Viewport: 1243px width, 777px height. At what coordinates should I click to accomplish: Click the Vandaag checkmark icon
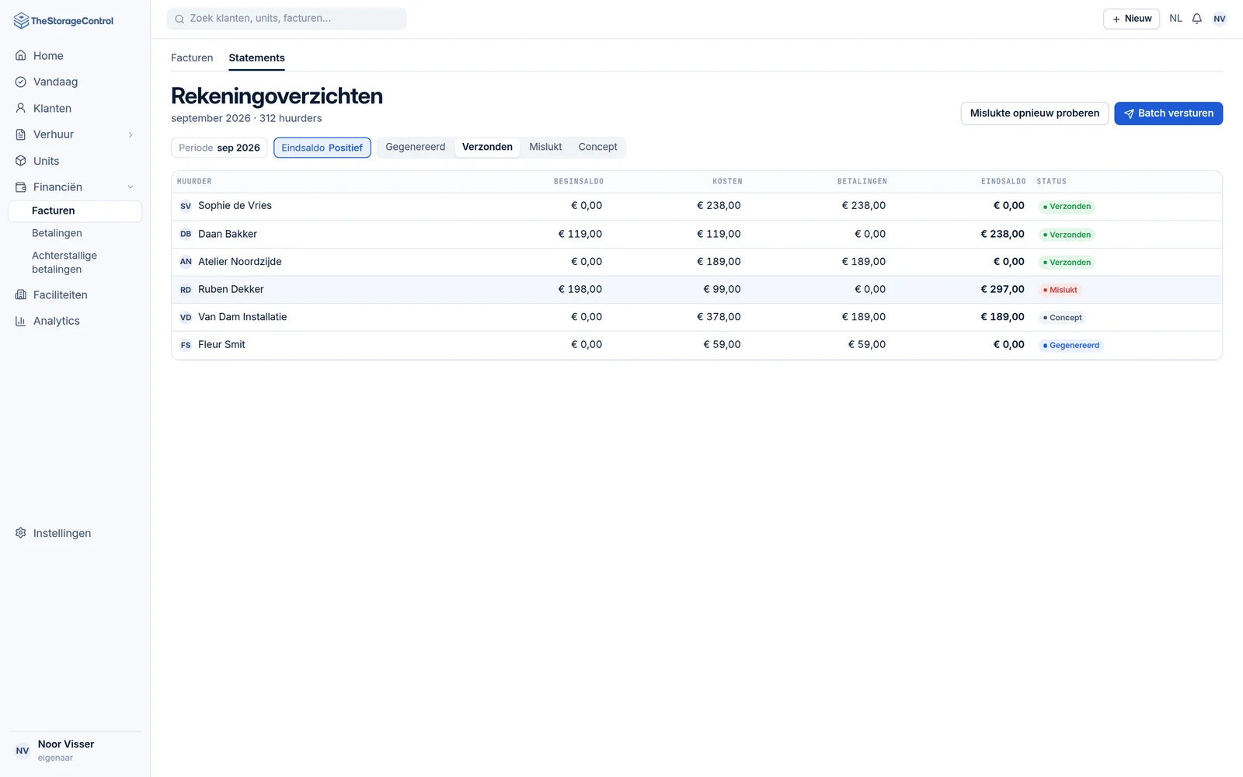(21, 82)
